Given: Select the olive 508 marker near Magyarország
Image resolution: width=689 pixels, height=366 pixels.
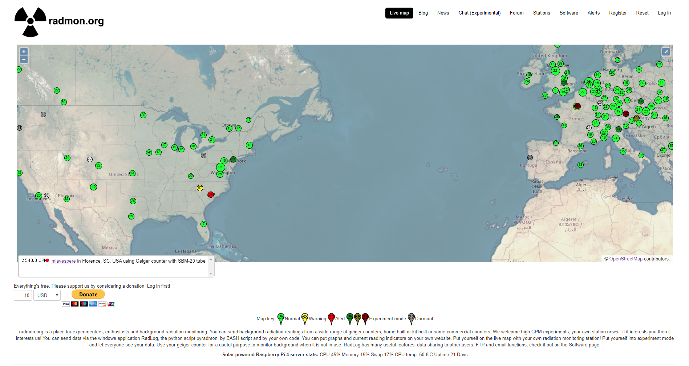Looking at the screenshot, I should (636, 118).
